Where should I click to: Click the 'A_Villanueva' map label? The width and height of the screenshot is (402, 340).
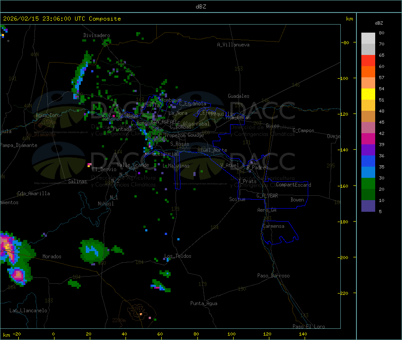(x=233, y=45)
